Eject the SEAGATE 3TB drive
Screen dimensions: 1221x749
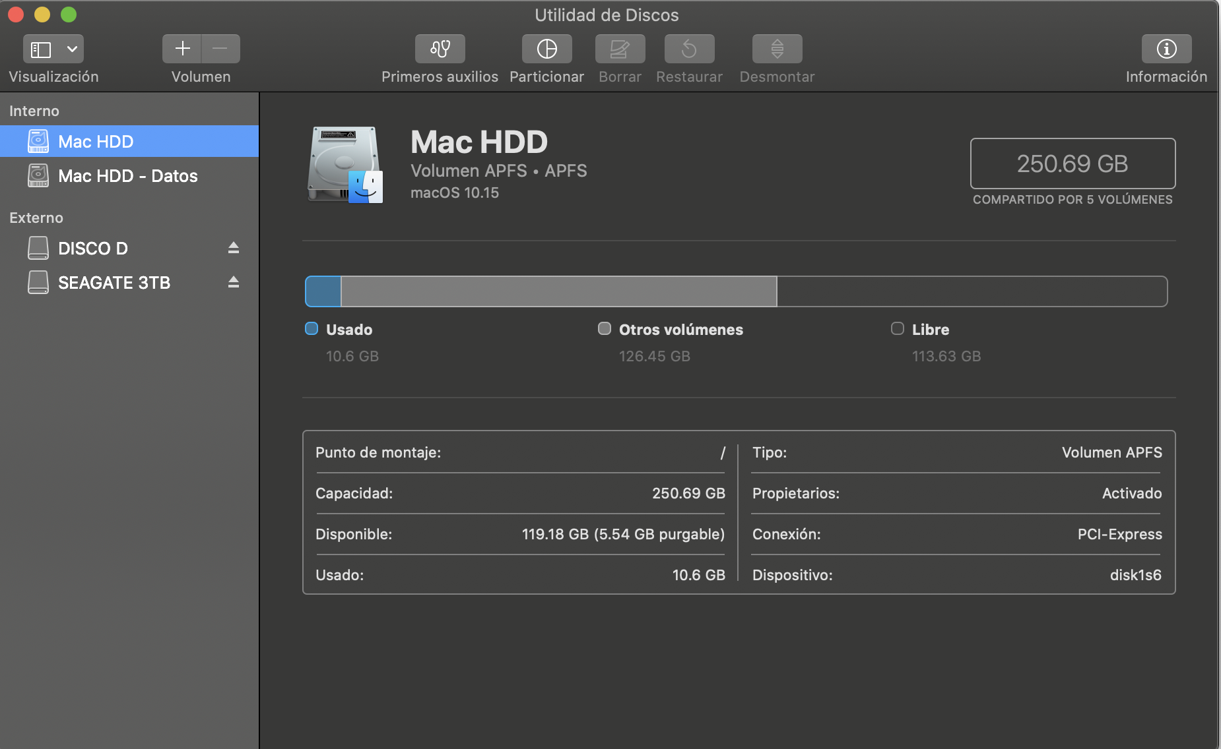tap(233, 282)
